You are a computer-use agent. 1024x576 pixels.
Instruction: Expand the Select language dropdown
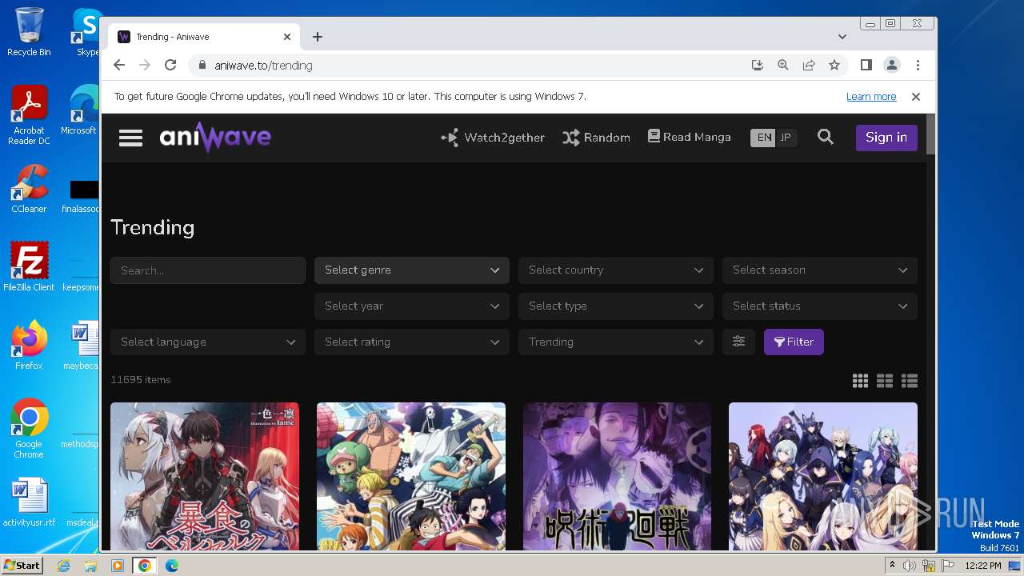tap(208, 342)
